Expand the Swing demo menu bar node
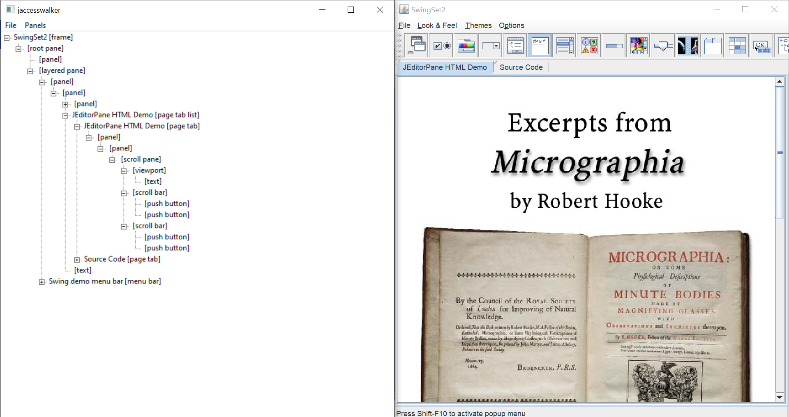 [x=42, y=282]
